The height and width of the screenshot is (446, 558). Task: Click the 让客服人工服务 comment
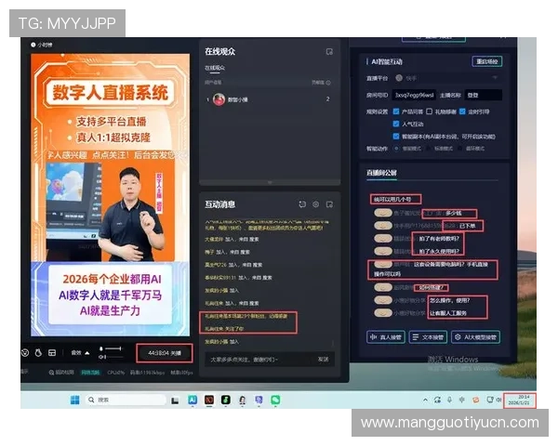click(448, 313)
